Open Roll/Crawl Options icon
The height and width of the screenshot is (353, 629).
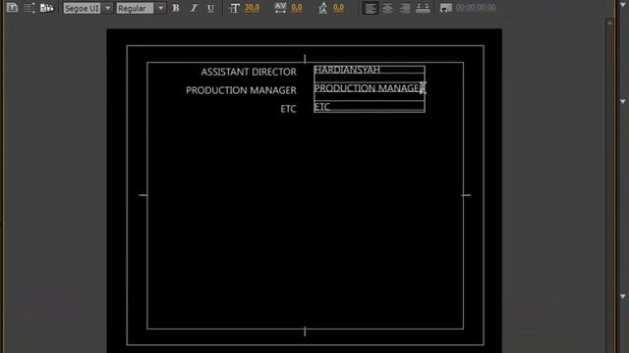(x=29, y=8)
